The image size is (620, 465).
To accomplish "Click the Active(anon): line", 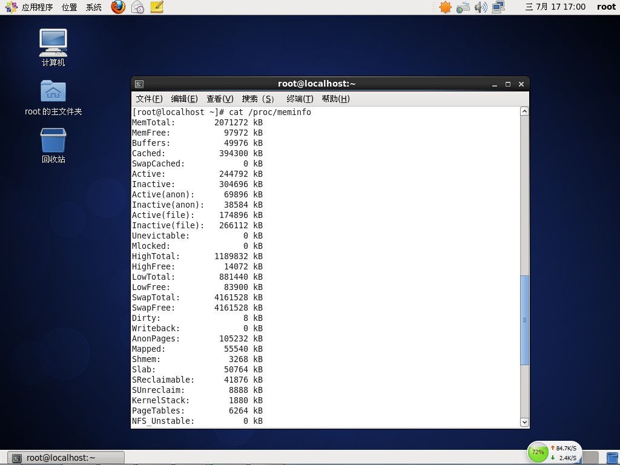I will click(x=197, y=194).
